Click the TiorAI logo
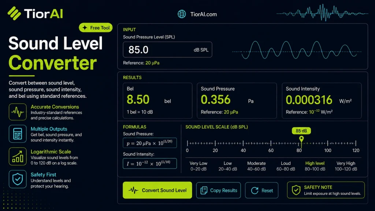This screenshot has width=375, height=211. [35, 14]
